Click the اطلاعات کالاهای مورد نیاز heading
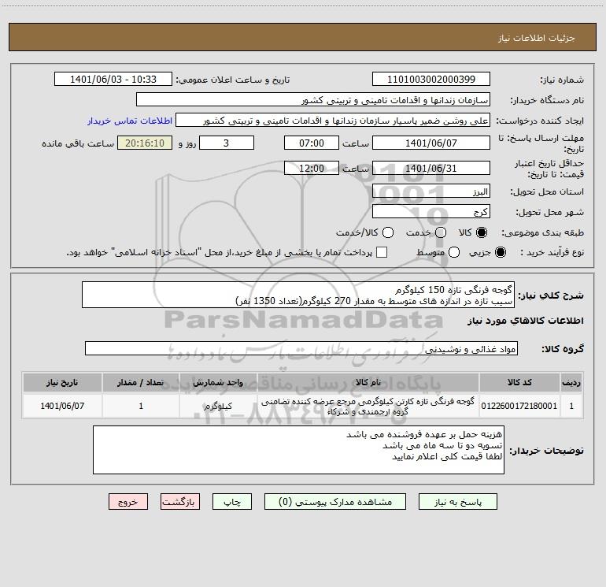 [526, 321]
